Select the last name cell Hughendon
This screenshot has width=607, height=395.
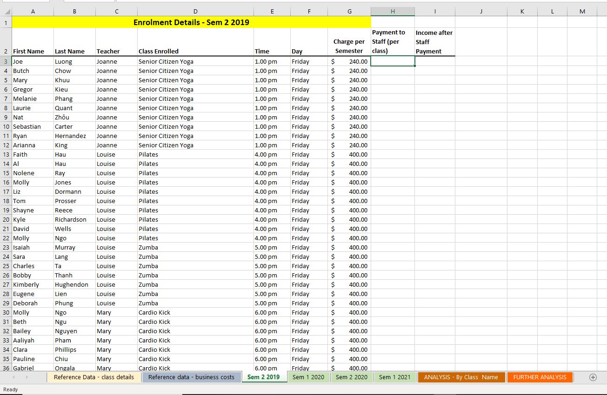[x=74, y=284]
